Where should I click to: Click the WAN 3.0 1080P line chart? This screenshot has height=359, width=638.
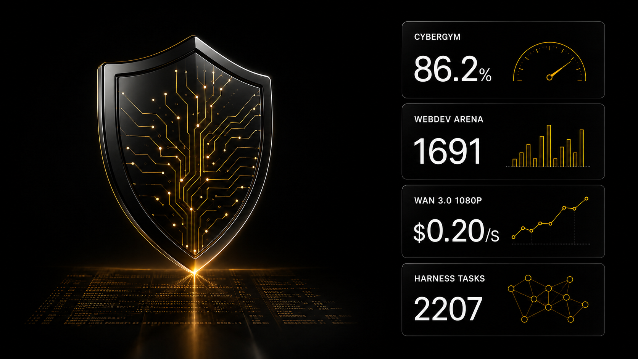tap(550, 221)
